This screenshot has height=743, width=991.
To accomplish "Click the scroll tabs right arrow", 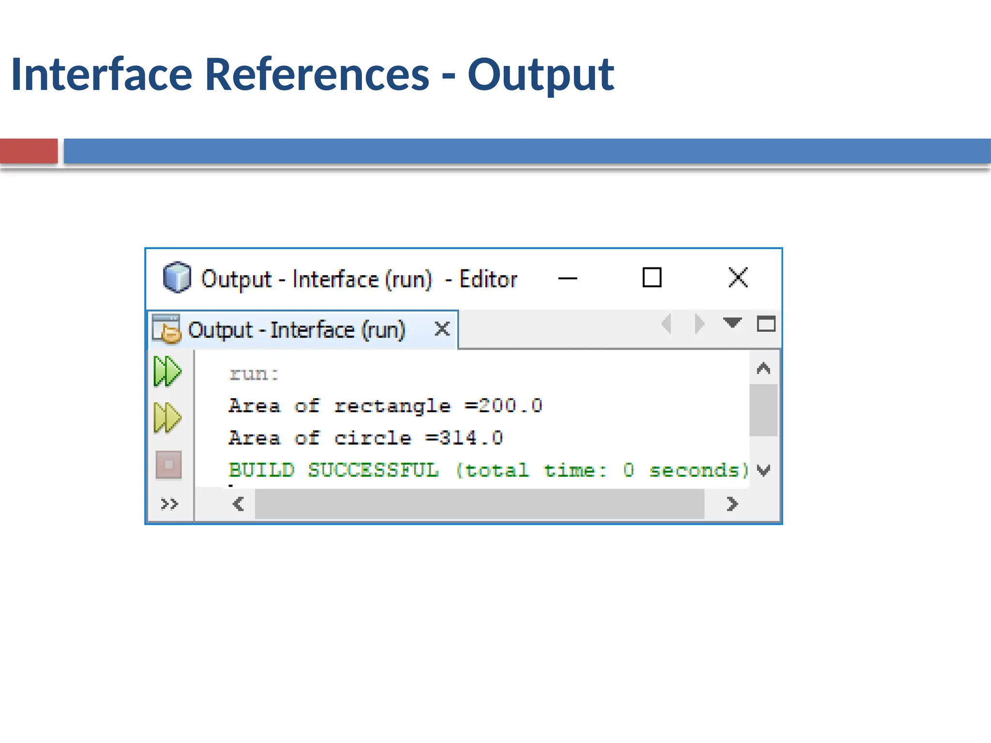I will point(699,324).
